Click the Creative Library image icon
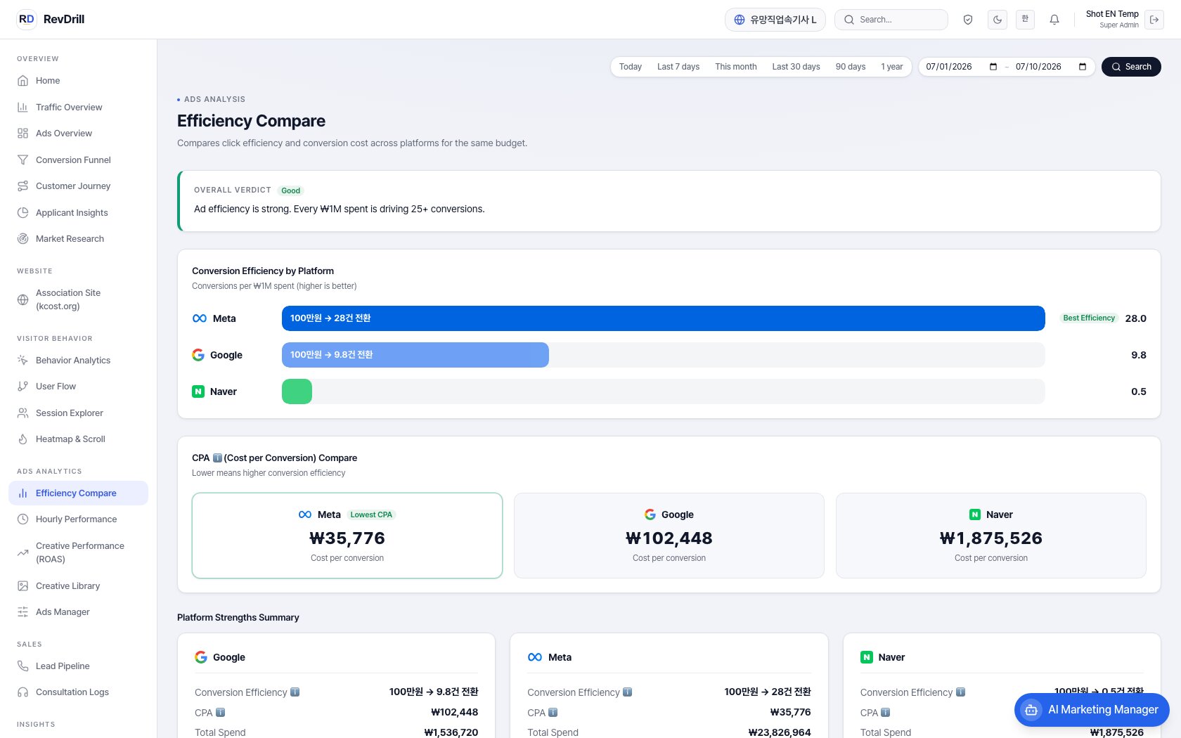Image resolution: width=1181 pixels, height=738 pixels. (23, 585)
